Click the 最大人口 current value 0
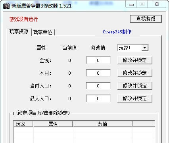Screen dimensions: 169x143 point(69,99)
